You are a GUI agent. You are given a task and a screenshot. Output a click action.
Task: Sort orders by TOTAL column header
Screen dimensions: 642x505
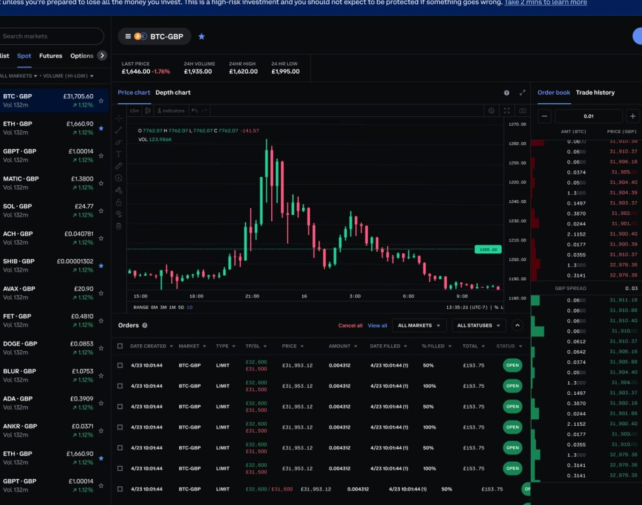pos(473,346)
